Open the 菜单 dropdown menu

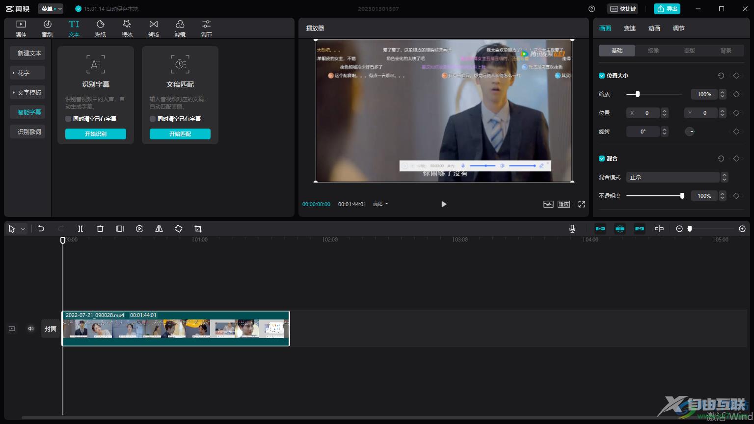point(51,9)
